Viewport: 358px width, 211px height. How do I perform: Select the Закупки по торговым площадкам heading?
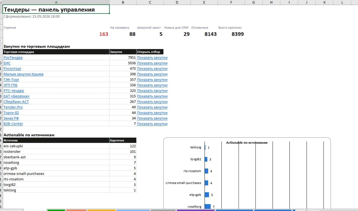(37, 46)
